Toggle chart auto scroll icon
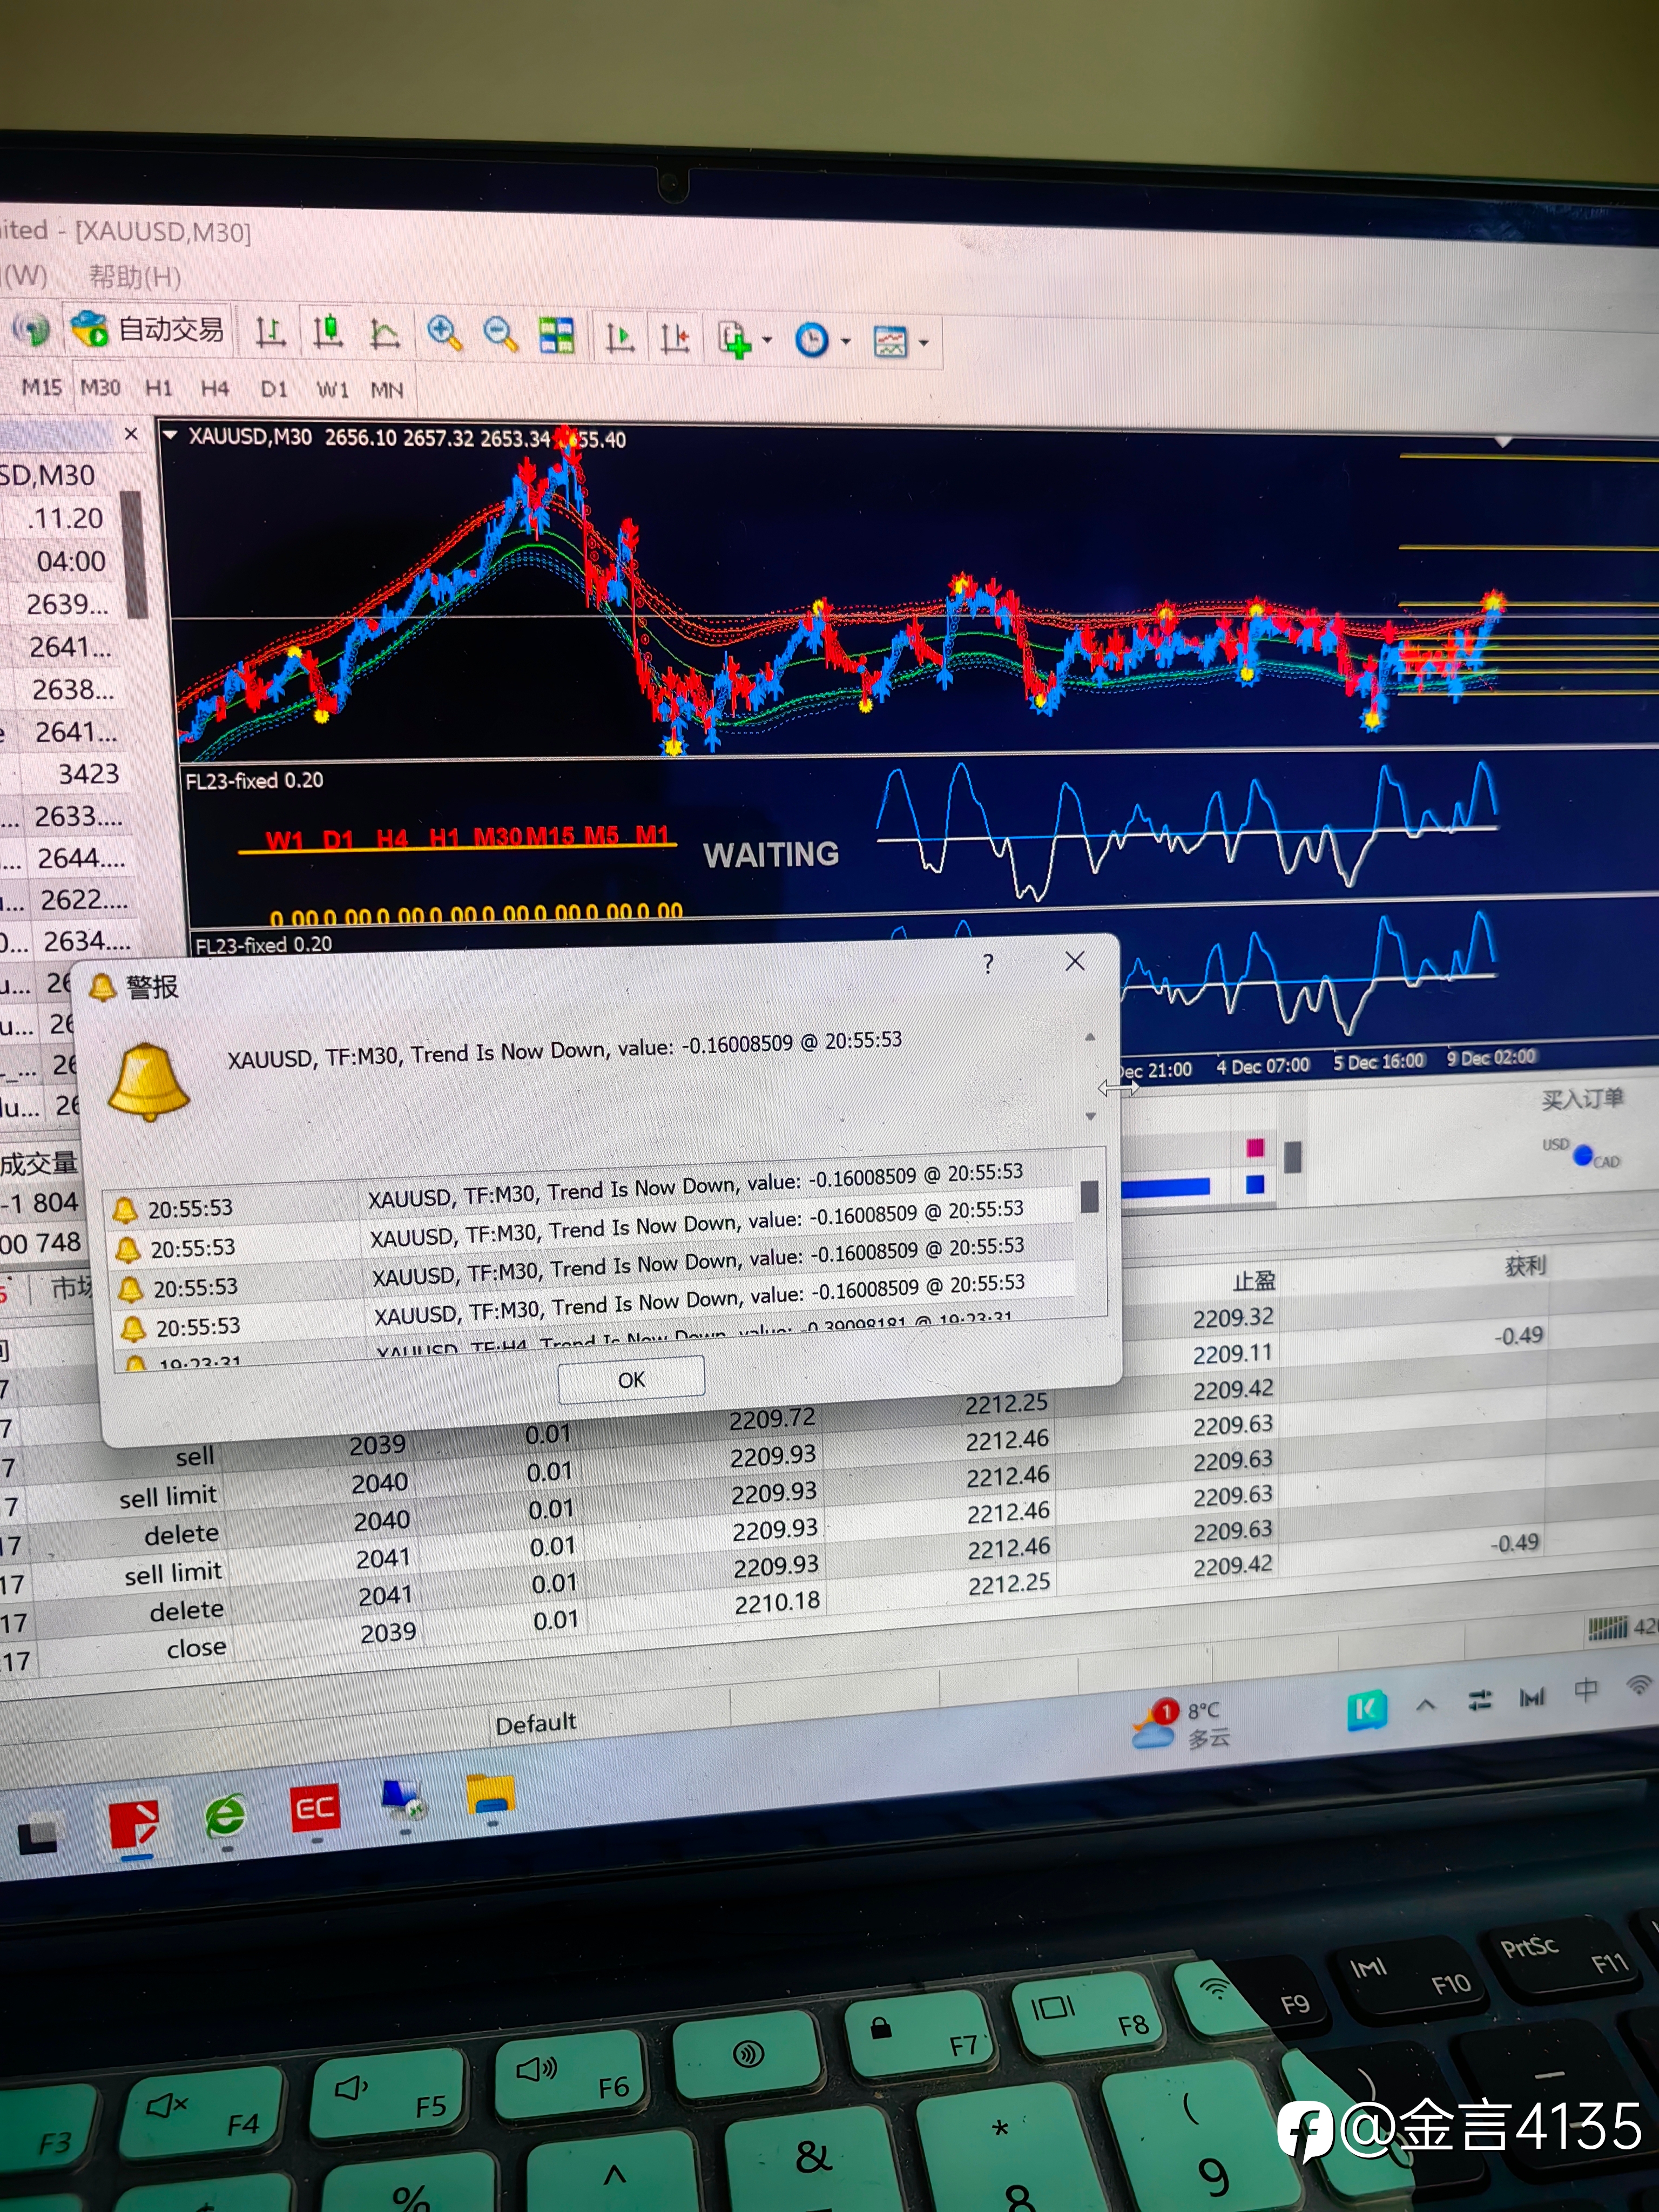 click(x=619, y=337)
